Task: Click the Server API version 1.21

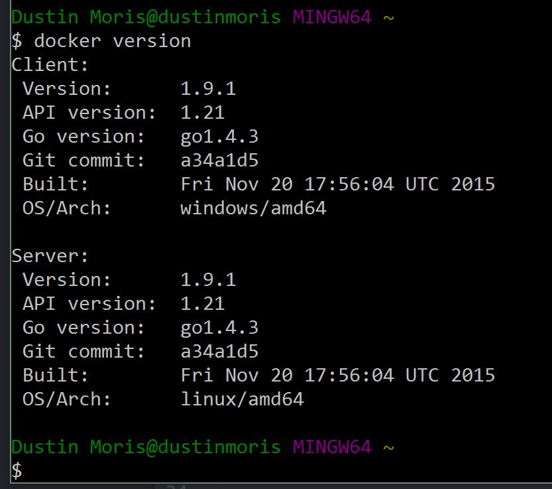Action: [x=202, y=304]
